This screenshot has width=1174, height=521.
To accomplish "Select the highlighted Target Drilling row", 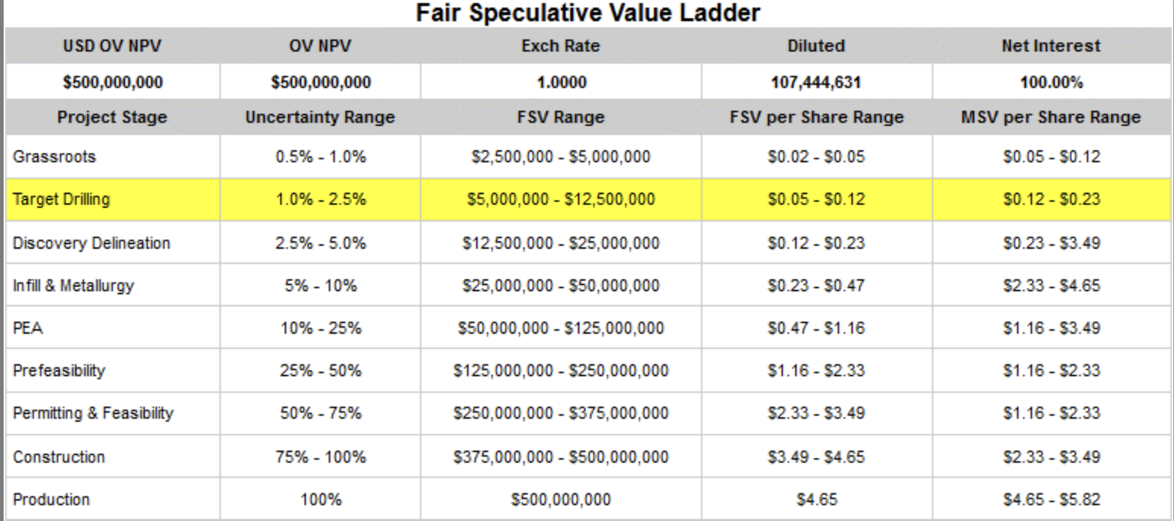I will (61, 199).
